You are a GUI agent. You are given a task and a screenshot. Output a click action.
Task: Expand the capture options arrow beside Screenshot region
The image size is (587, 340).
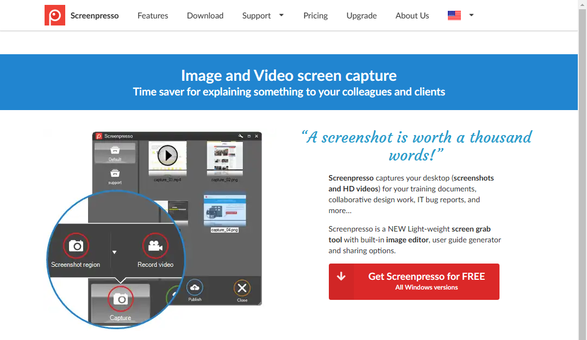[115, 252]
